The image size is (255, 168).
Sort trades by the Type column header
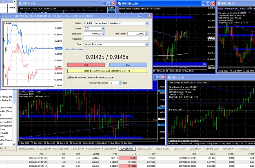[x=63, y=154]
